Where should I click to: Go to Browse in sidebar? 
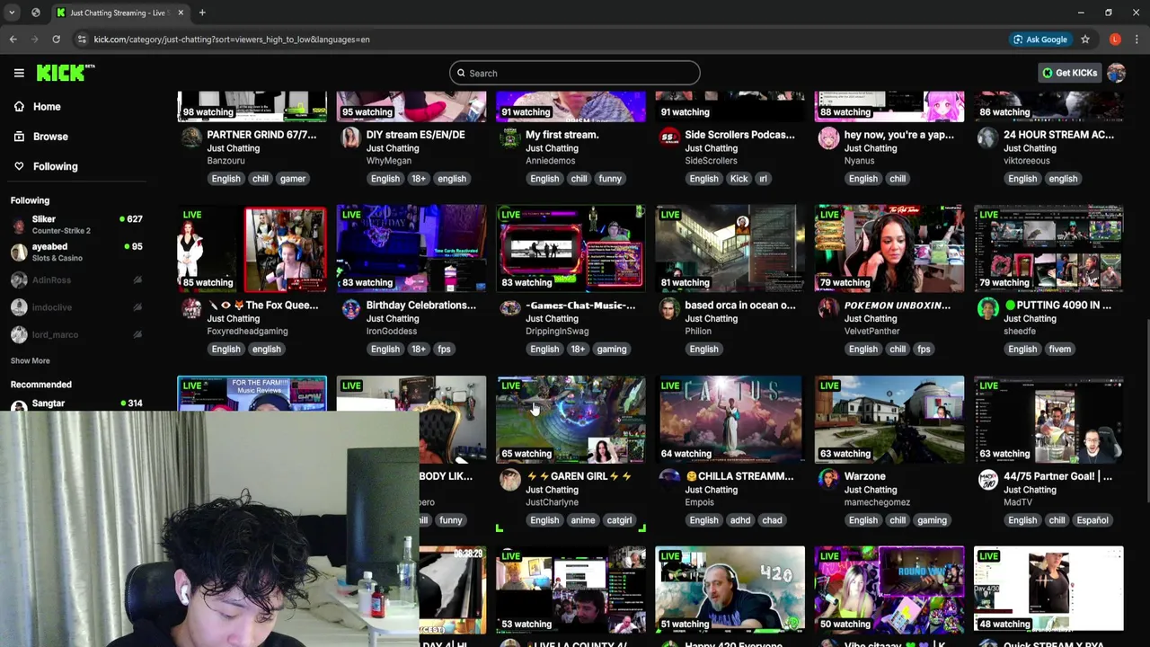(x=50, y=137)
